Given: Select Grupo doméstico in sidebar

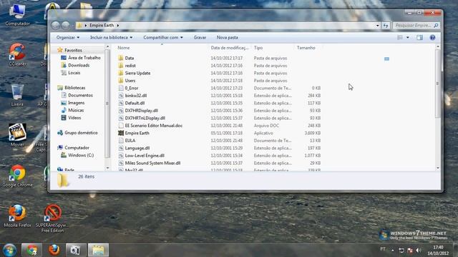Looking at the screenshot, I should (x=81, y=133).
